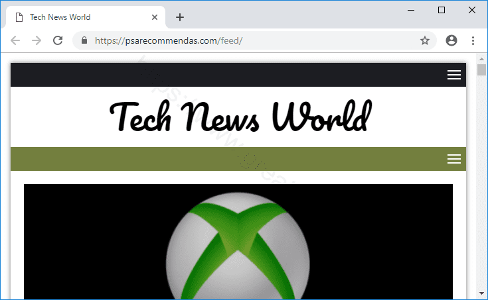
Task: Maximize the browser window
Action: tap(442, 10)
